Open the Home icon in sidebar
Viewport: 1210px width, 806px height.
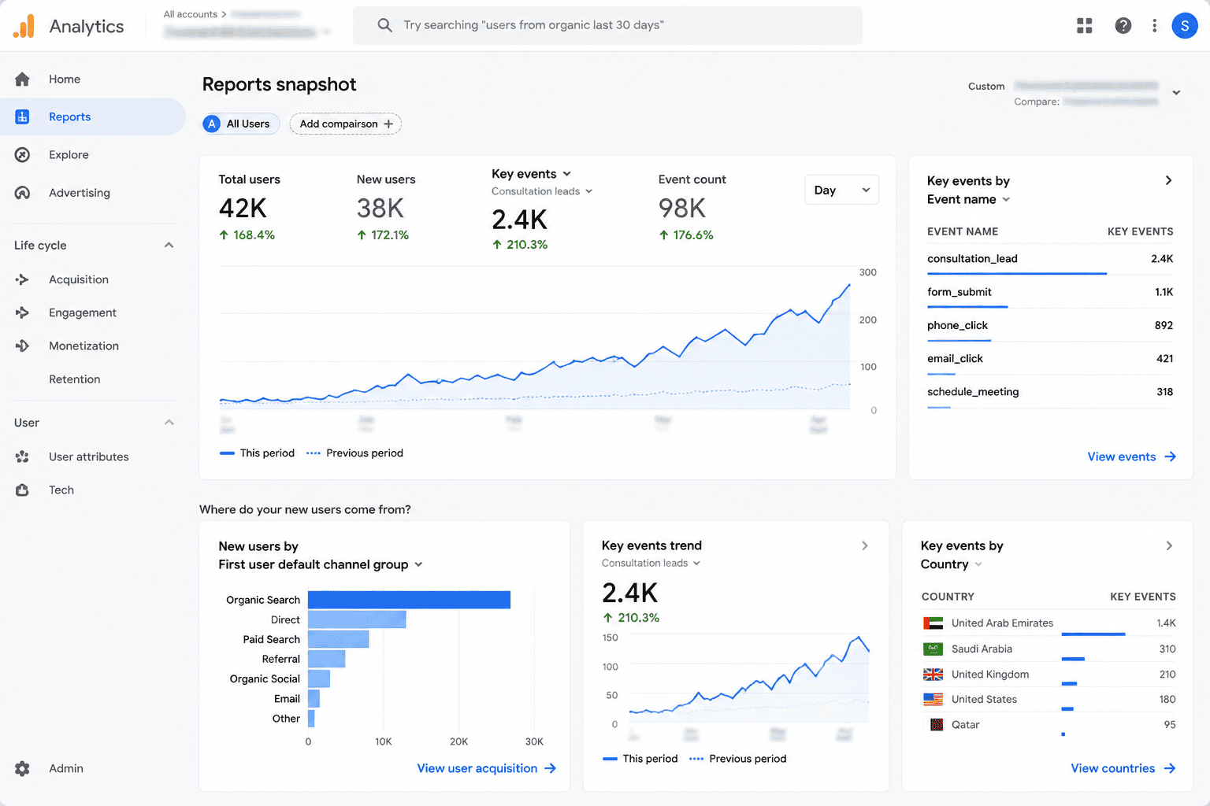22,79
